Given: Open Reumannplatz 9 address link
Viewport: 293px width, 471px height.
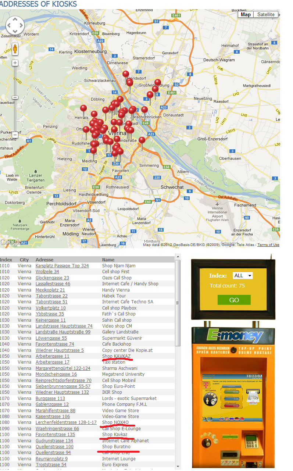Looking at the screenshot, I should [52, 459].
